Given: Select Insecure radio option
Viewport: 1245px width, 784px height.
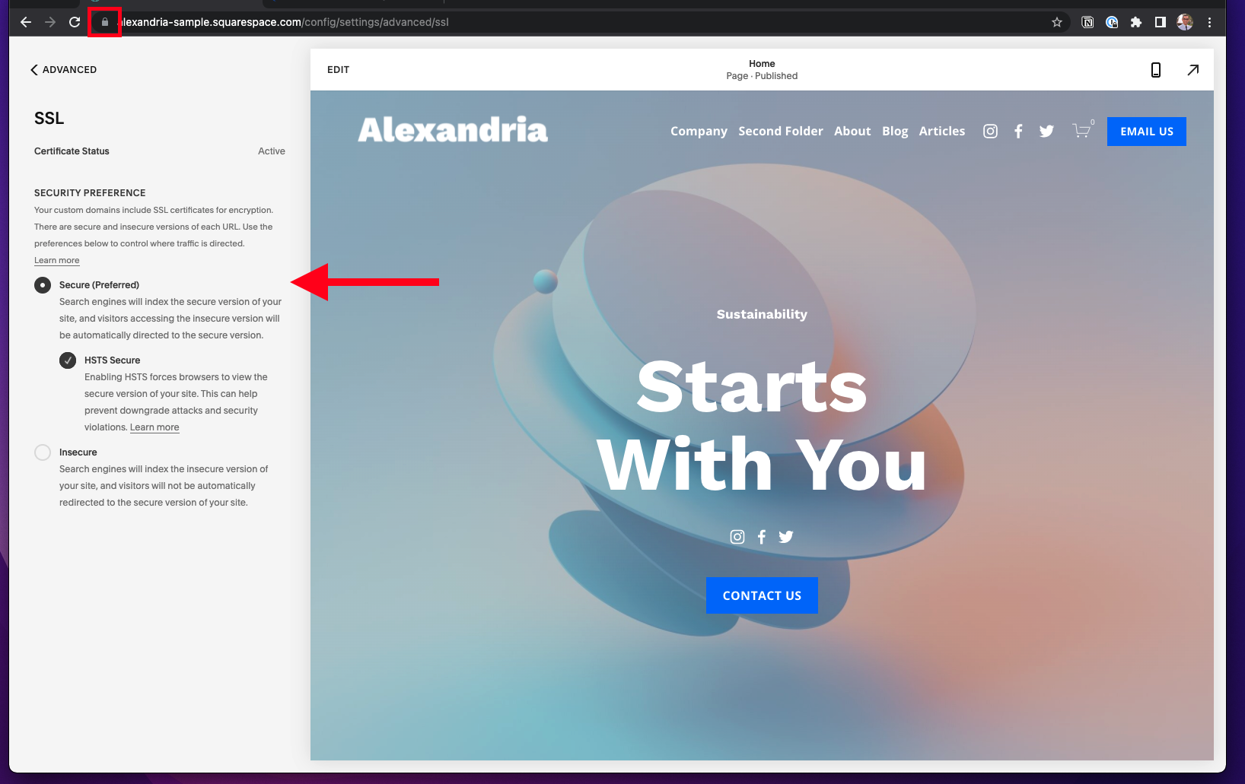Looking at the screenshot, I should [x=43, y=452].
